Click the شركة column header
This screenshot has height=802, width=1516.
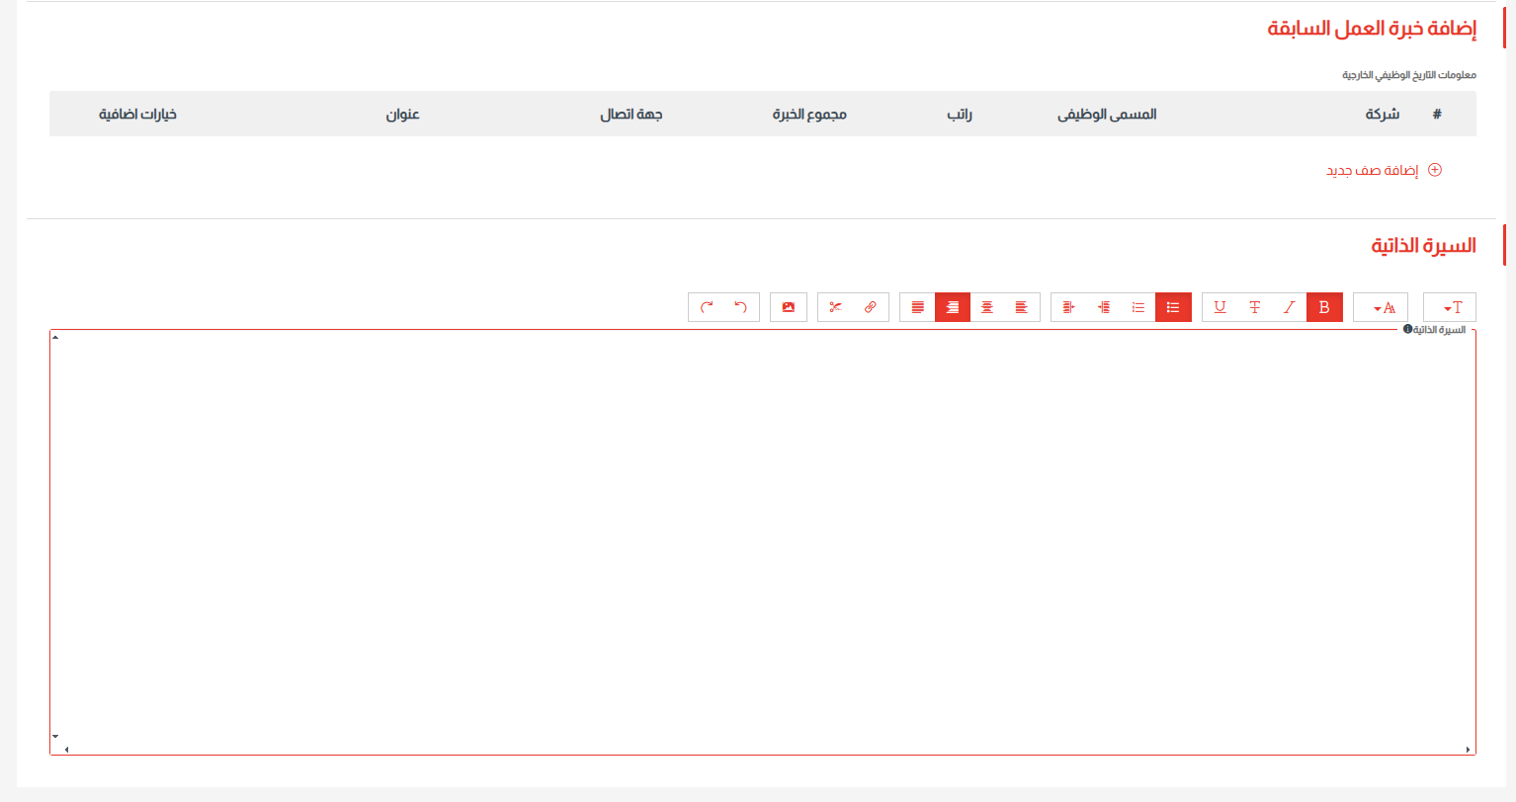1382,115
